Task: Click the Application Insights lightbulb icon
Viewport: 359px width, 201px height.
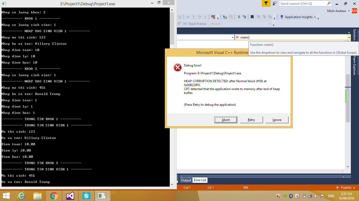Action: tap(282, 17)
